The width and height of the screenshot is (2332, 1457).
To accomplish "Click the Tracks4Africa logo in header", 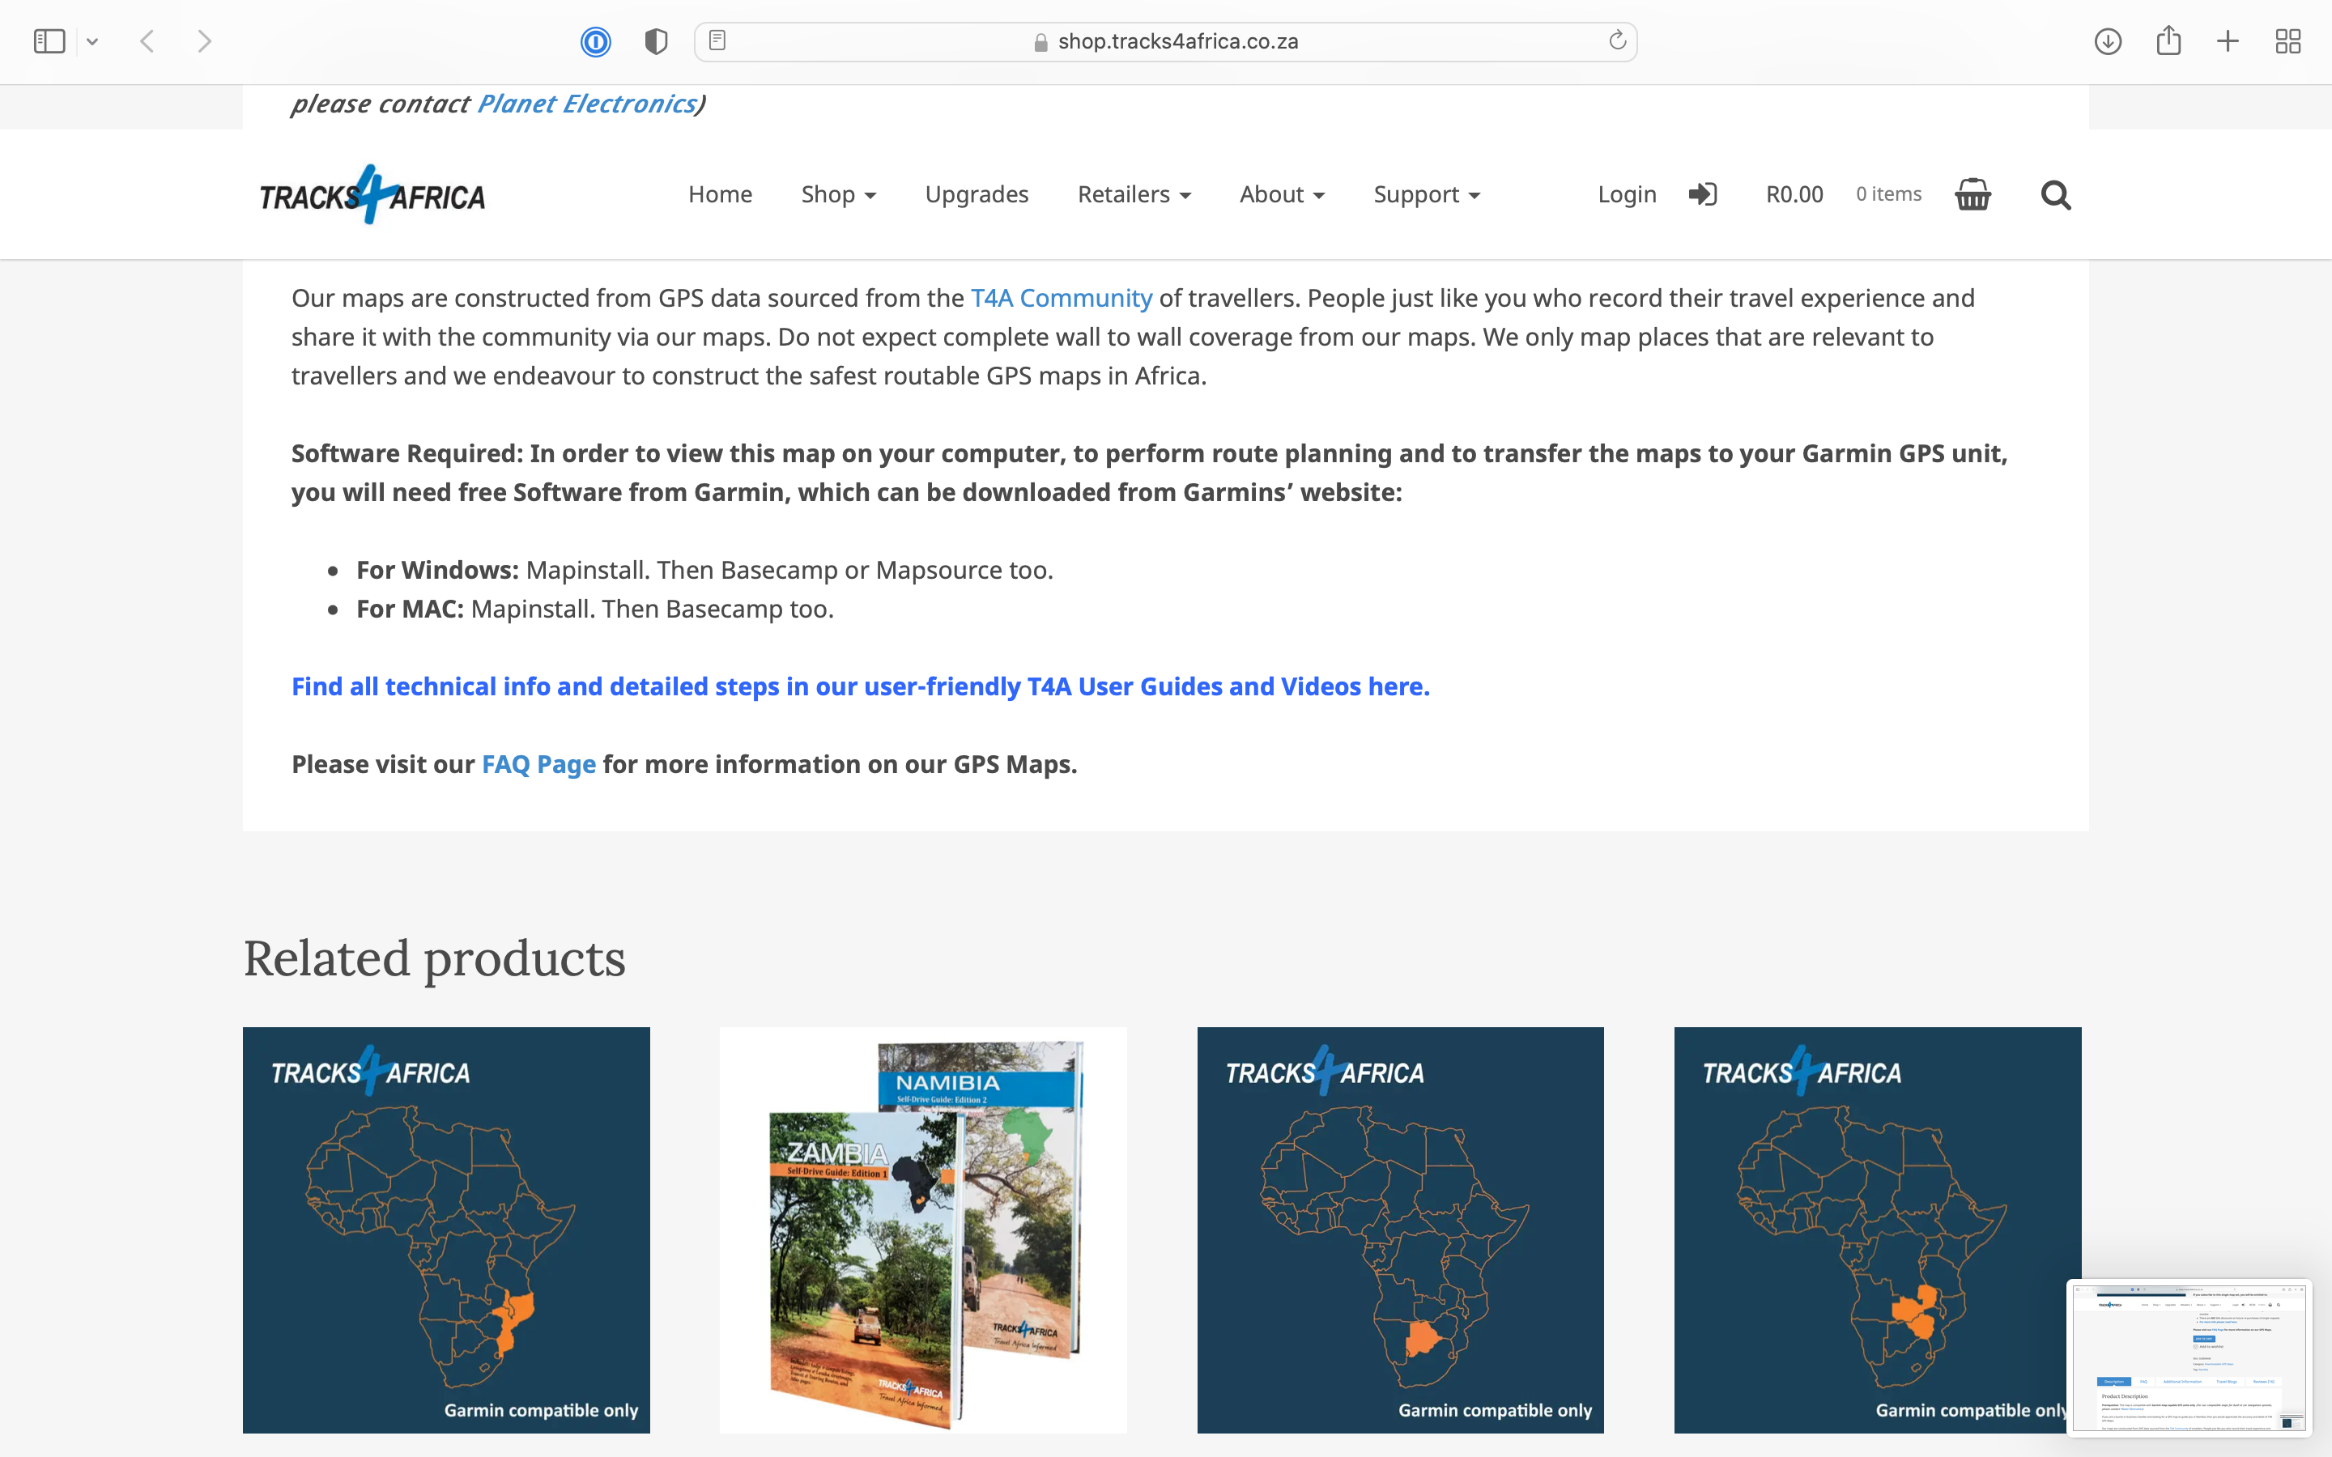I will [372, 194].
